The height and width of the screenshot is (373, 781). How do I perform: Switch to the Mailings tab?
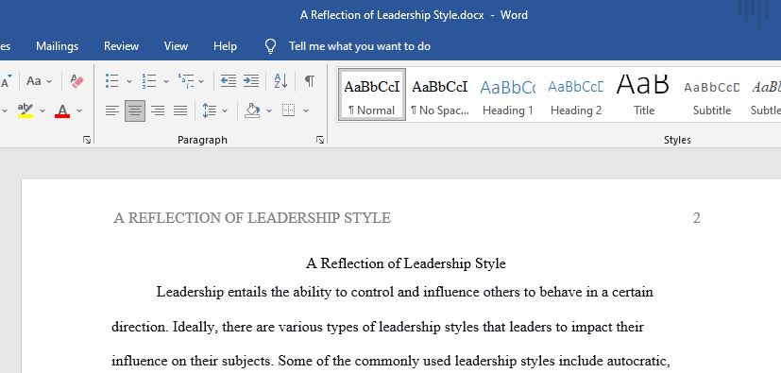coord(57,46)
